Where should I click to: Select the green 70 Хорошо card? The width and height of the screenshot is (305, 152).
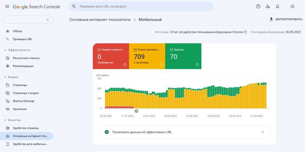(183, 56)
